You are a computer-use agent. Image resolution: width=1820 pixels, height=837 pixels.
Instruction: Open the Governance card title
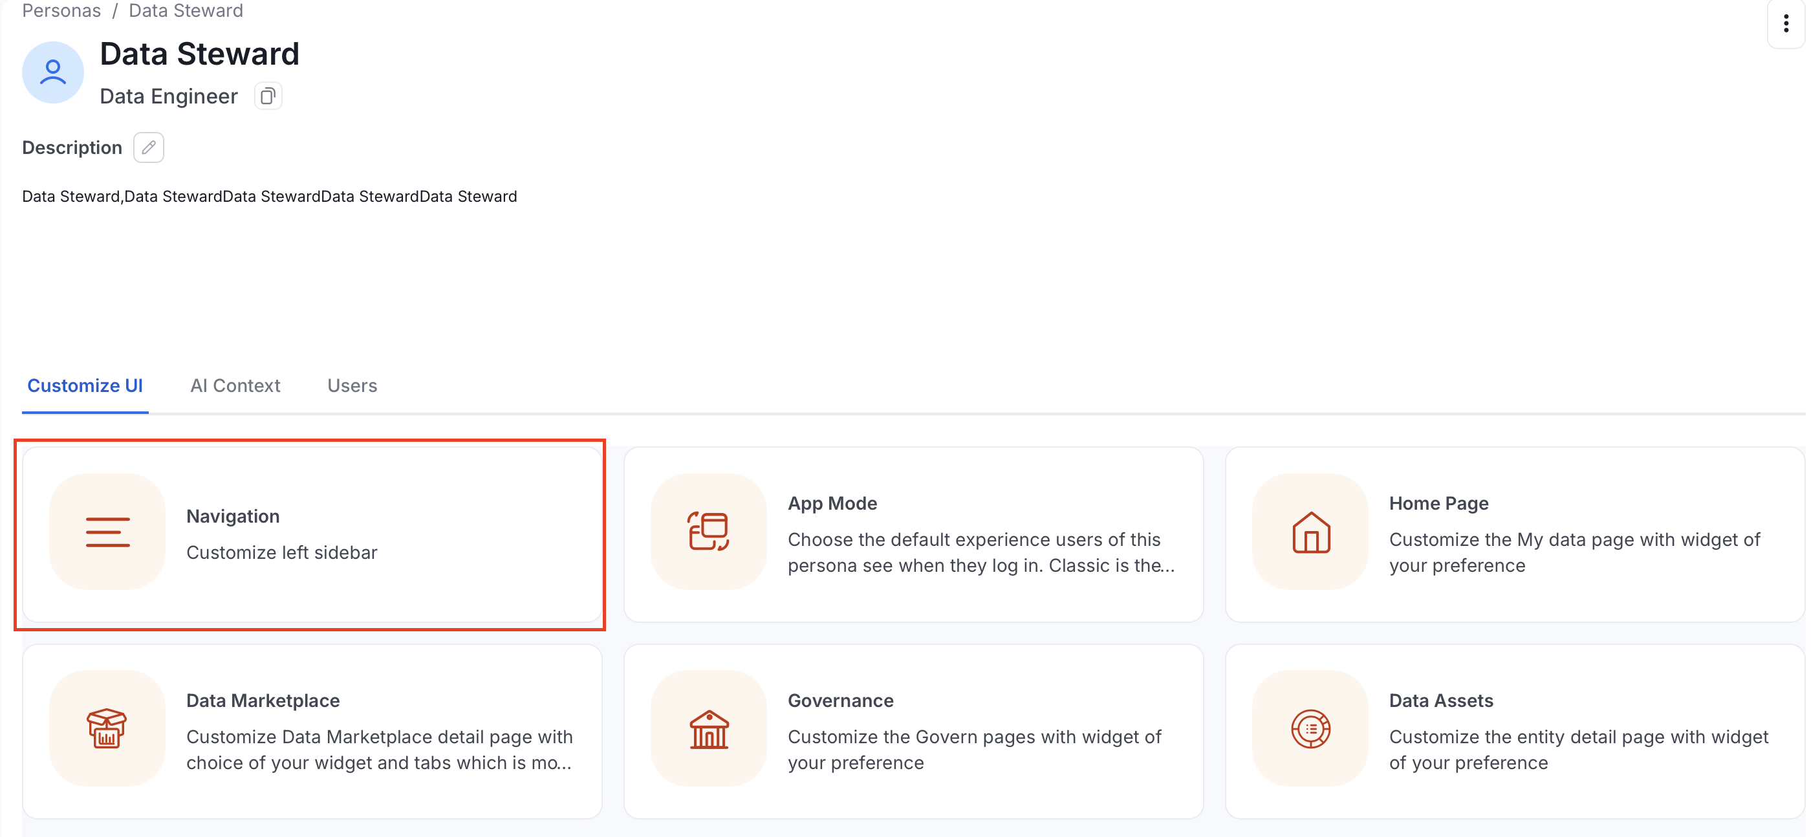[841, 701]
